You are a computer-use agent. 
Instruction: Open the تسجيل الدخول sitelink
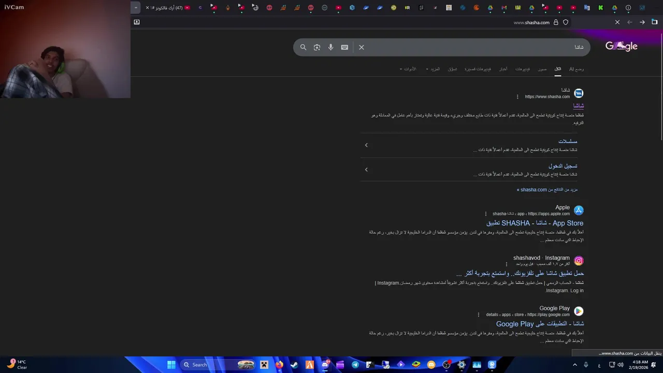(563, 166)
